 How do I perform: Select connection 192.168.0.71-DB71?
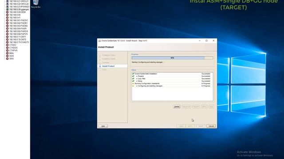[18, 37]
